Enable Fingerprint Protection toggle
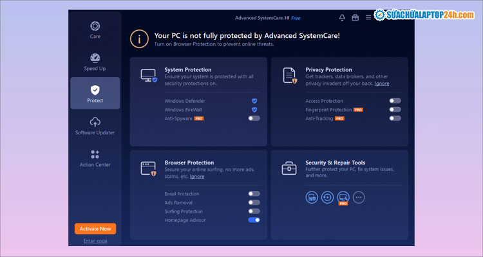The height and width of the screenshot is (257, 483). [395, 109]
